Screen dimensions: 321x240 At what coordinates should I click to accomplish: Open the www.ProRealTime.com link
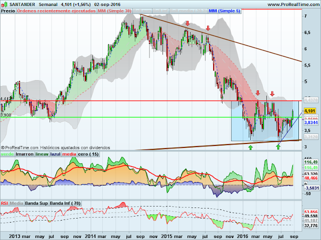pyautogui.click(x=293, y=4)
